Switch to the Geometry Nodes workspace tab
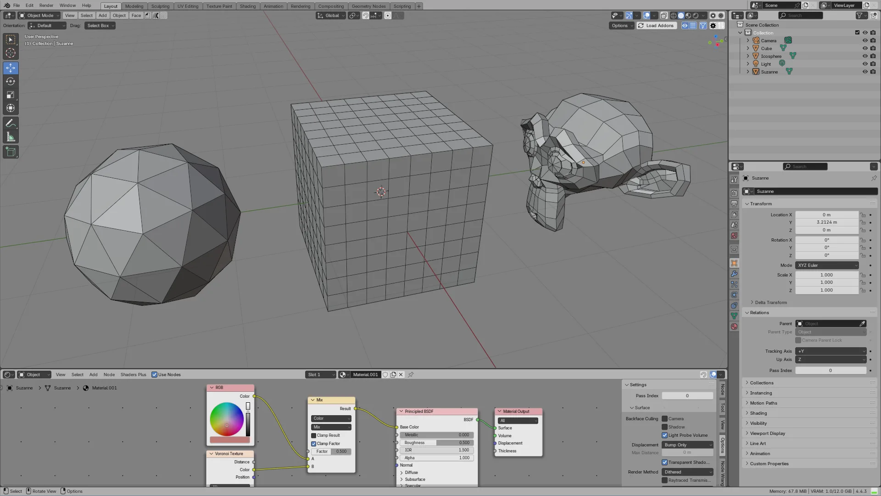Viewport: 881px width, 496px height. point(368,6)
